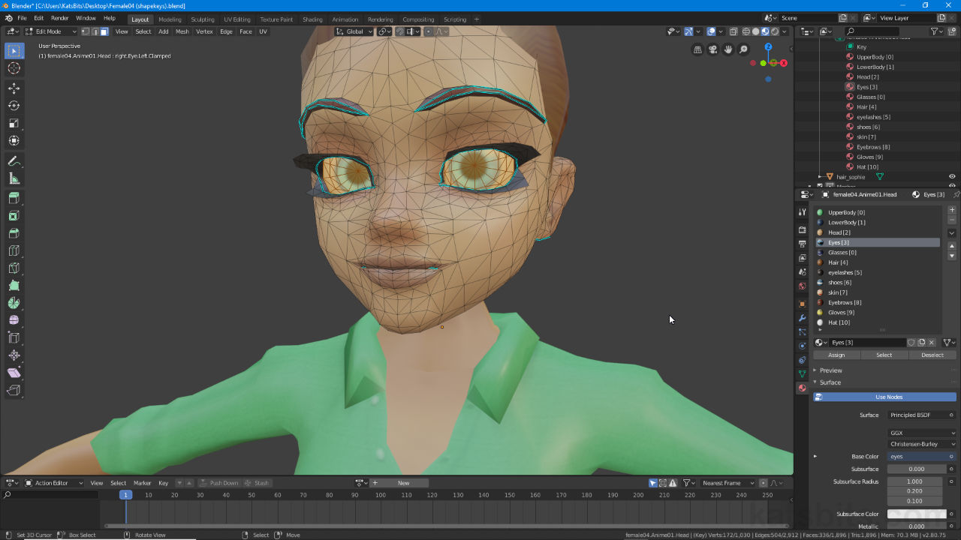Toggle proportional editing
Screen dimensions: 961x540
pyautogui.click(x=429, y=31)
